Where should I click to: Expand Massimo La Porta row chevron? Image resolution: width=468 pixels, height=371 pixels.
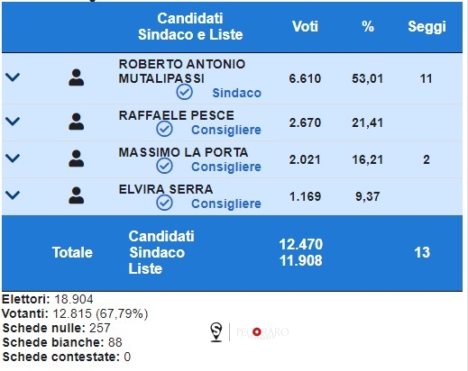pyautogui.click(x=13, y=158)
